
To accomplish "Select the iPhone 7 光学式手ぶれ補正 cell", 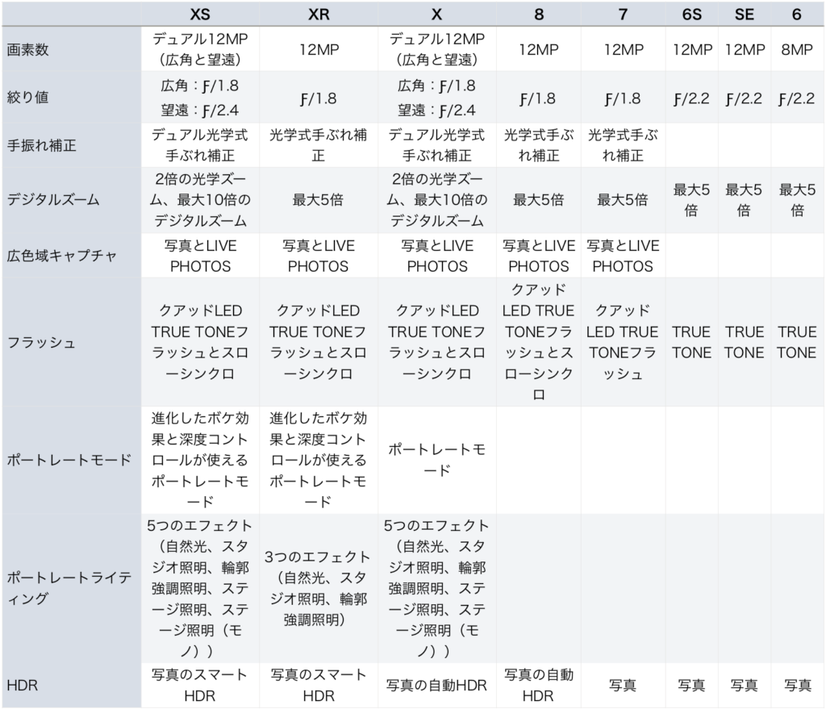I will point(623,145).
